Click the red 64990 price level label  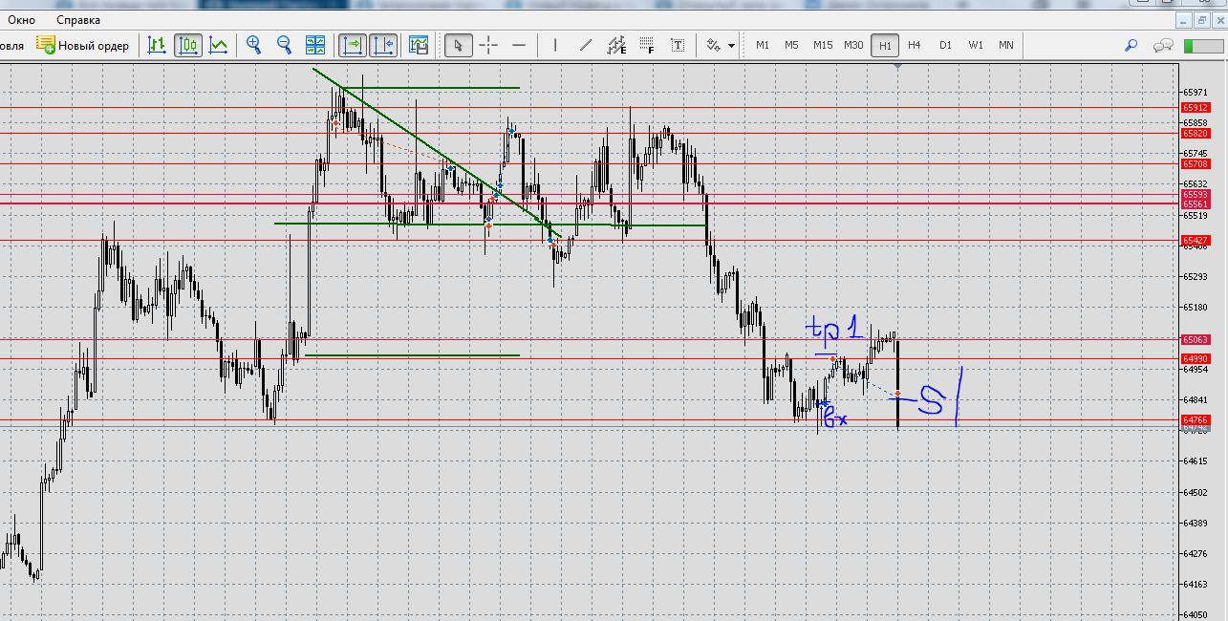point(1196,359)
